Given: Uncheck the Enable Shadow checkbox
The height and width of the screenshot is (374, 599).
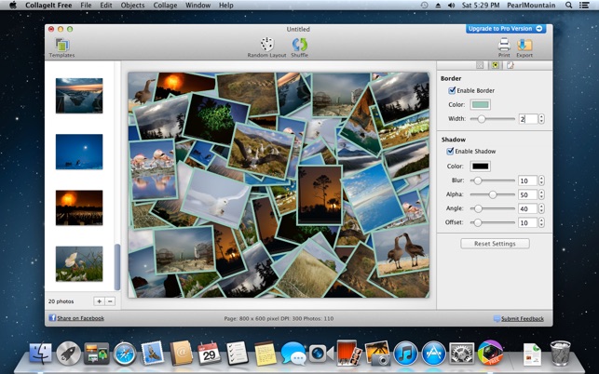Looking at the screenshot, I should point(452,151).
